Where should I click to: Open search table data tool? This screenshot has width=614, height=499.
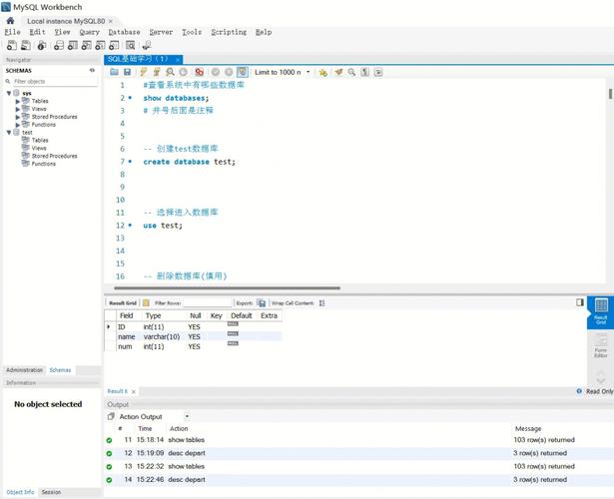pyautogui.click(x=131, y=45)
